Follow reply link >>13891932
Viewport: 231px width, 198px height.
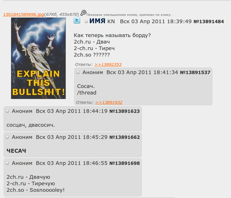coord(109,102)
